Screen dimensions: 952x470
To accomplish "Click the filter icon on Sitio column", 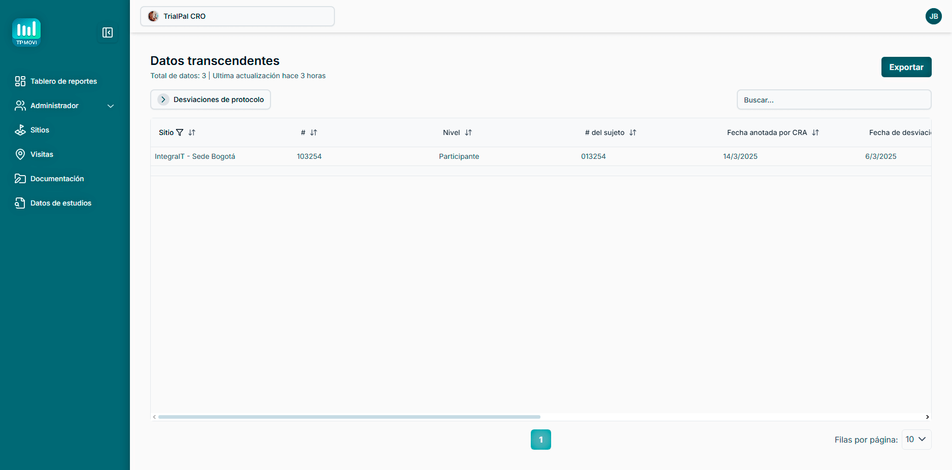I will 180,132.
